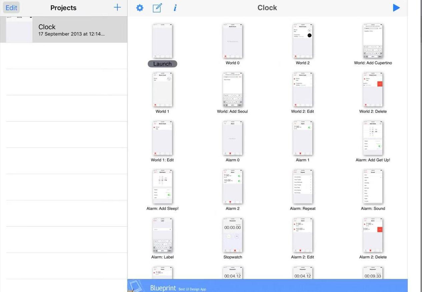Image resolution: width=422 pixels, height=292 pixels.
Task: Click the 'Alarm: Sound' caption text
Action: tap(373, 209)
